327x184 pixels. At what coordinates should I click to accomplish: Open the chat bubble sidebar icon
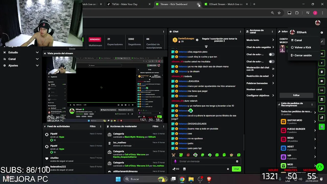[x=322, y=81]
